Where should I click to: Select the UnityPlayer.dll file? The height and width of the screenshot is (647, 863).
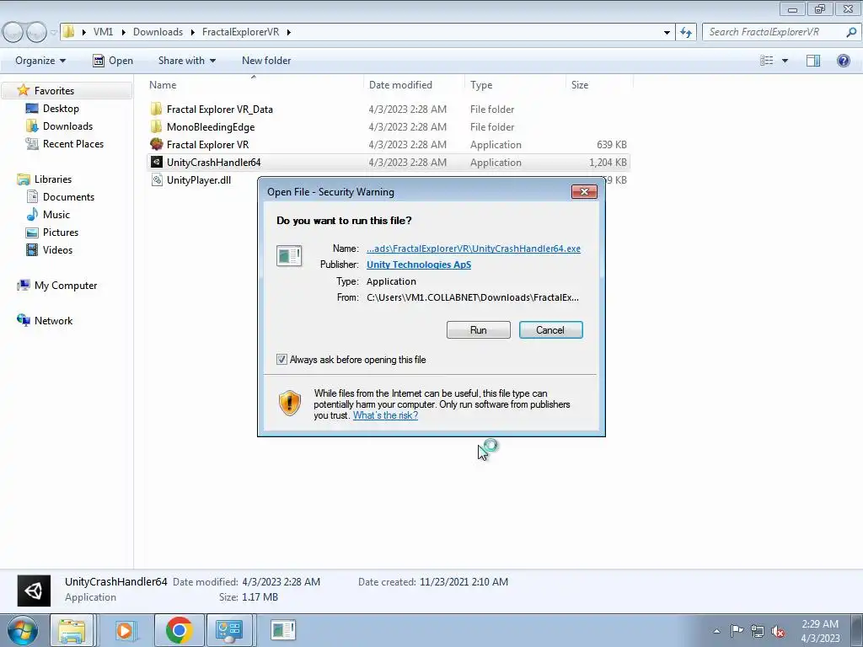(x=199, y=180)
